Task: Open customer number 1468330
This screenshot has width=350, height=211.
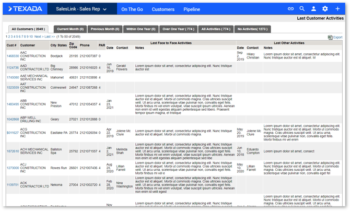Action: (x=13, y=56)
